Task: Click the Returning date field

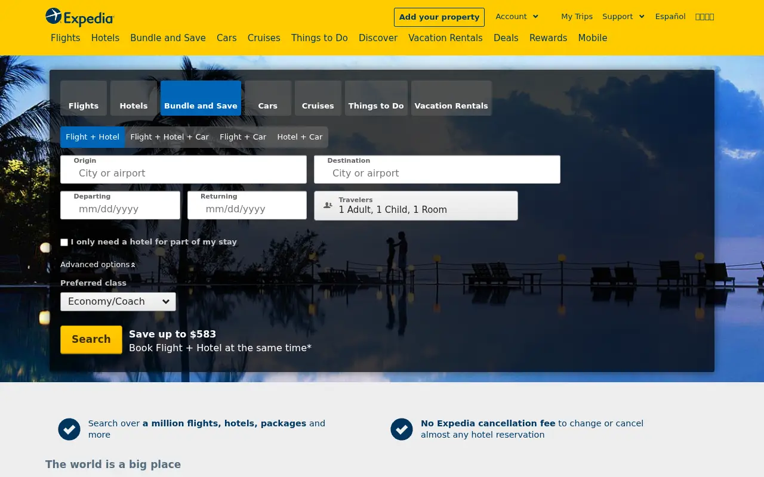Action: click(247, 205)
